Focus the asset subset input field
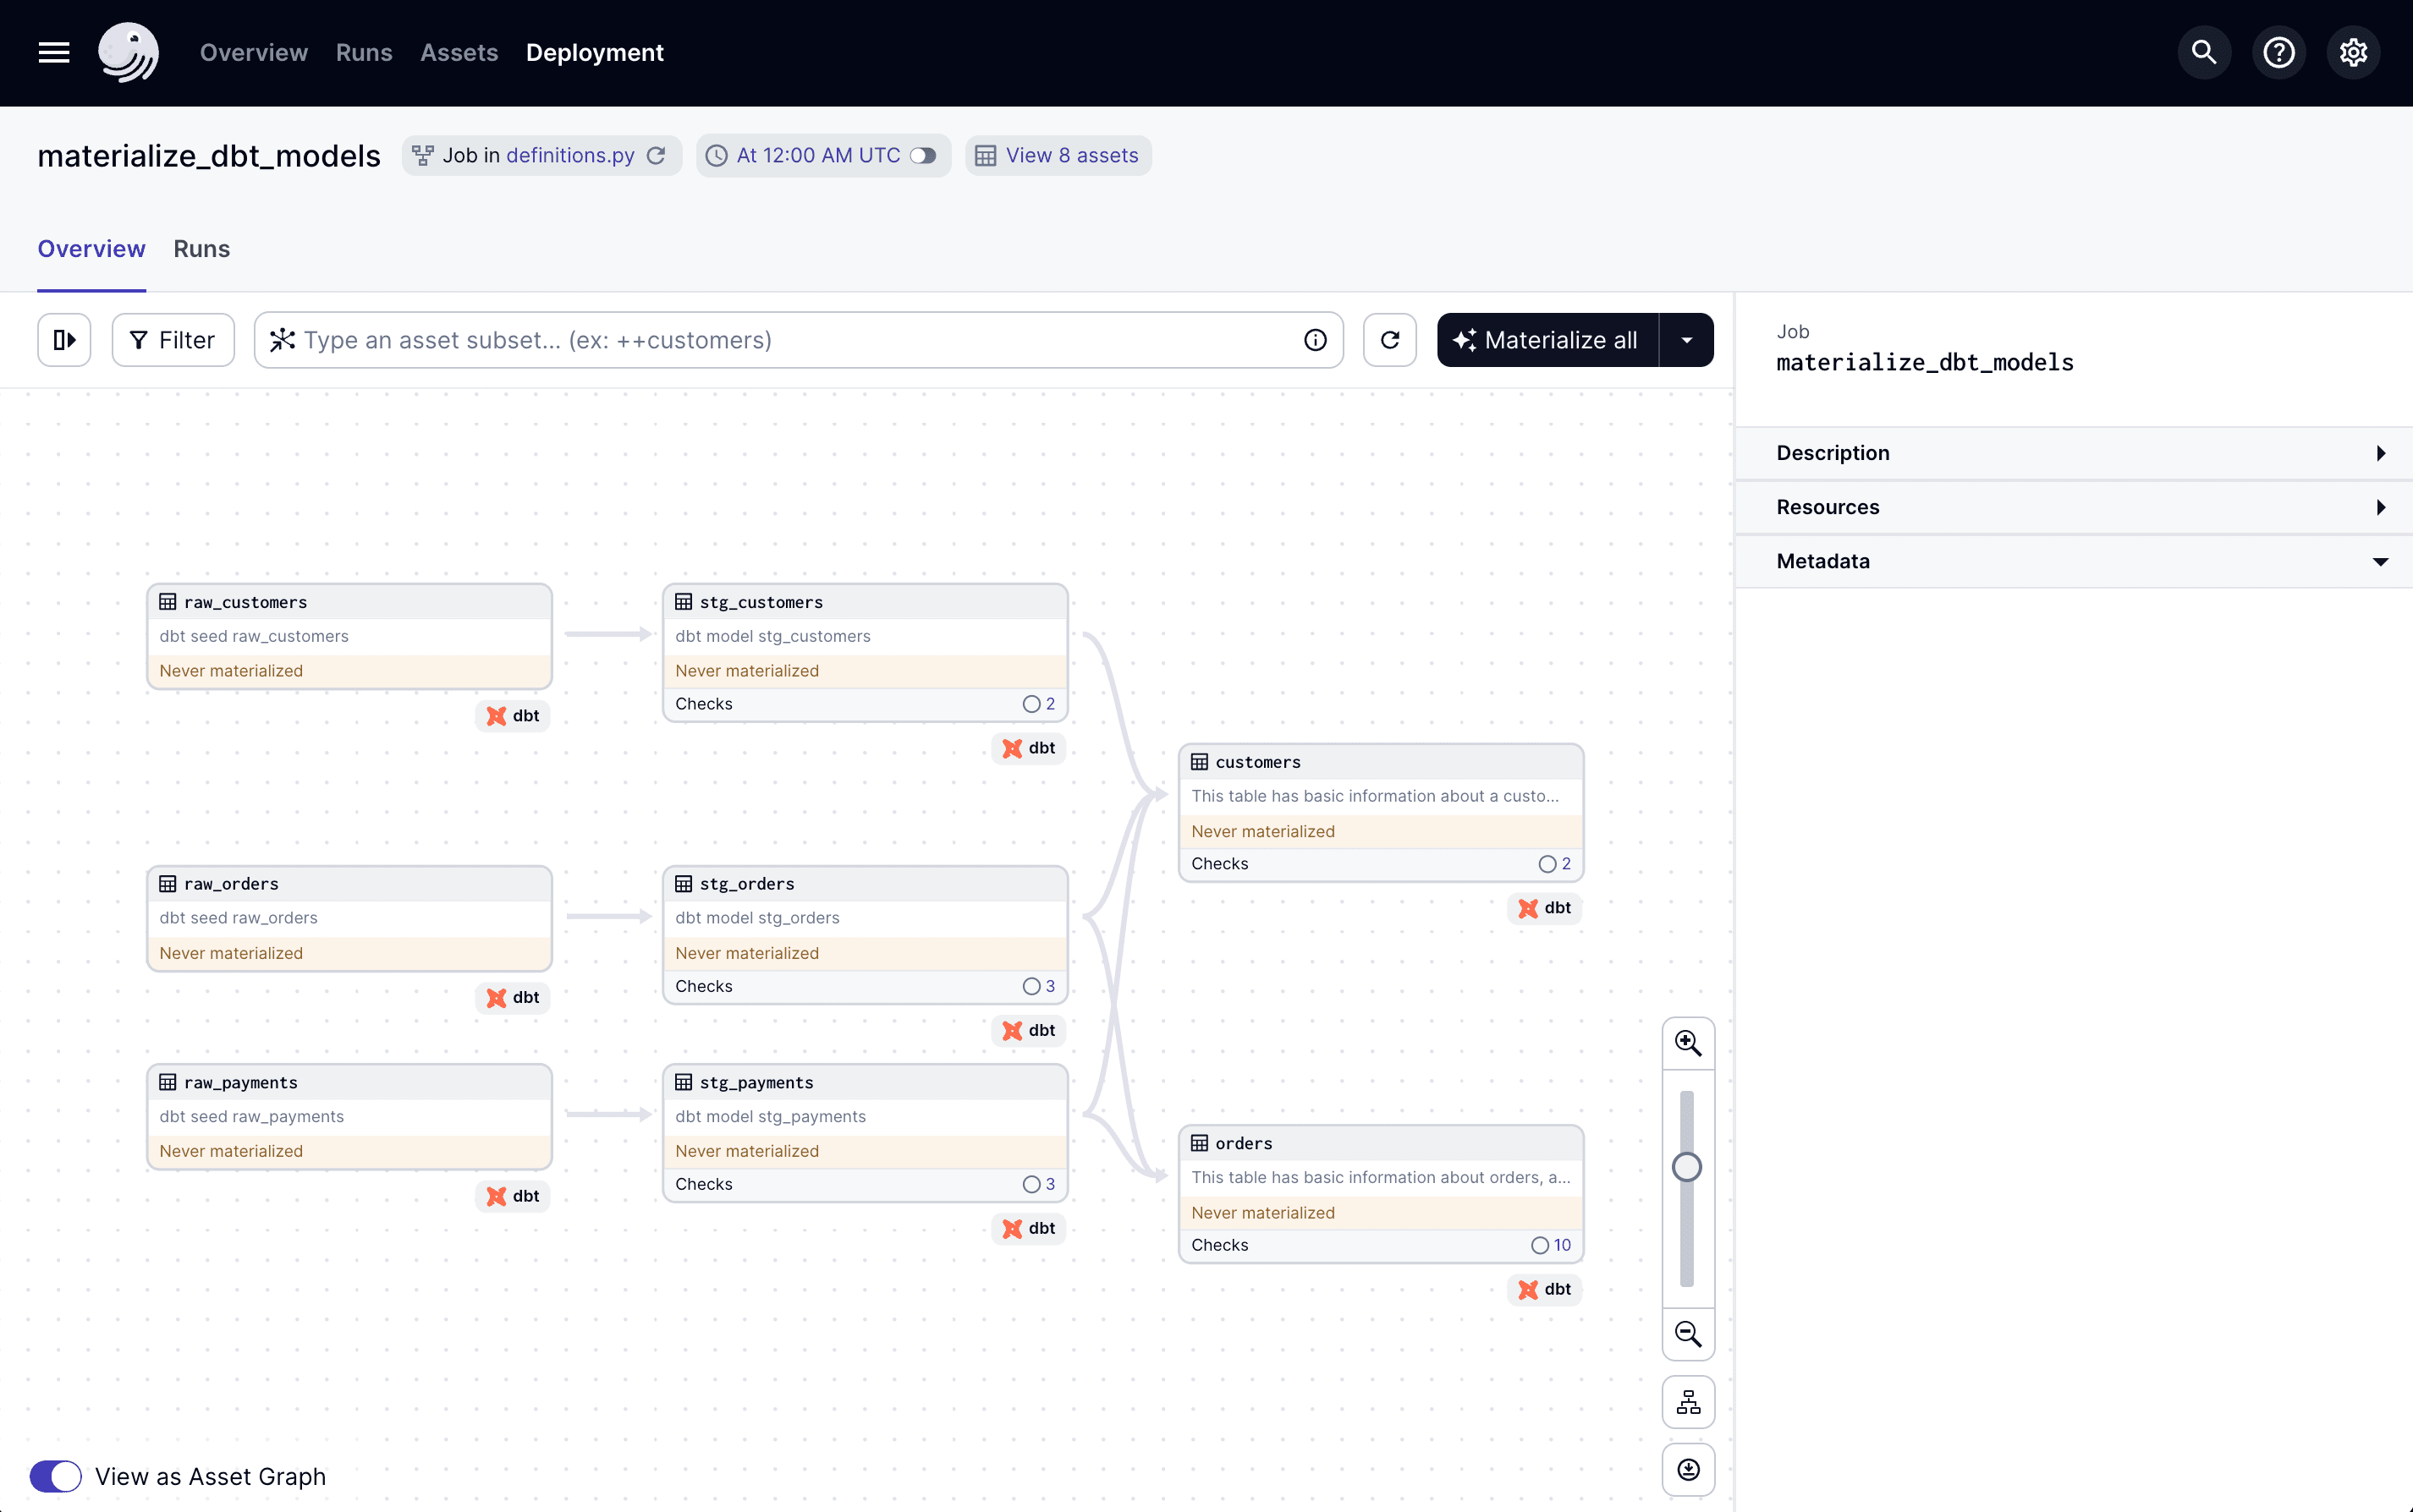The image size is (2413, 1512). (797, 340)
